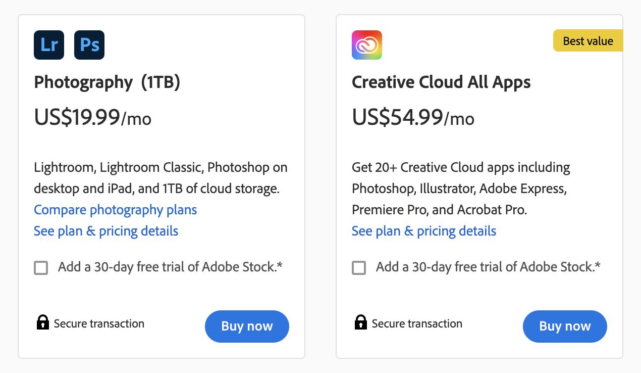This screenshot has height=373, width=641.
Task: Click the Lightroom Lr app icon
Action: 49,45
